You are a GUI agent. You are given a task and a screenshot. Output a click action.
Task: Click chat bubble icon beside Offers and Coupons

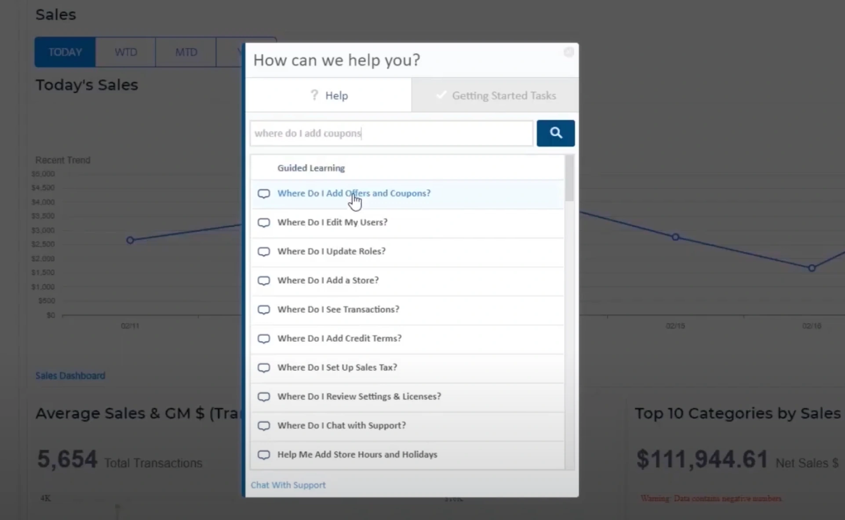[264, 194]
